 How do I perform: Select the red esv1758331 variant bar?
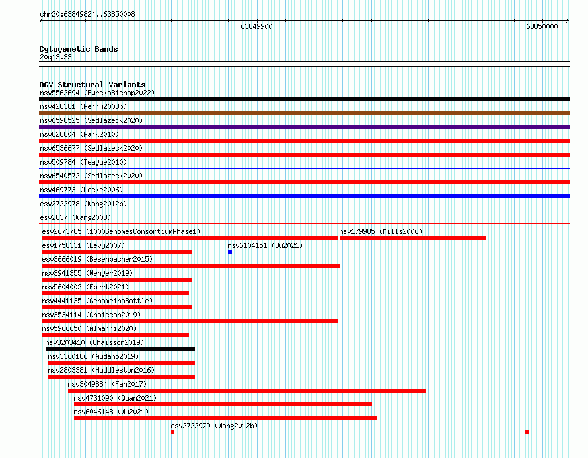pyautogui.click(x=117, y=252)
